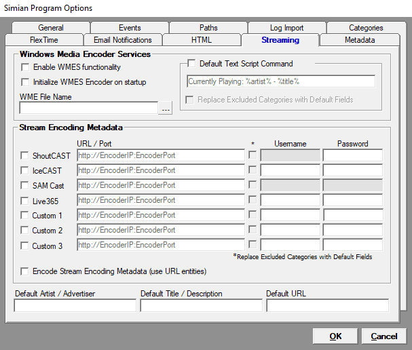Click the Live365 URL / Port field

point(161,200)
